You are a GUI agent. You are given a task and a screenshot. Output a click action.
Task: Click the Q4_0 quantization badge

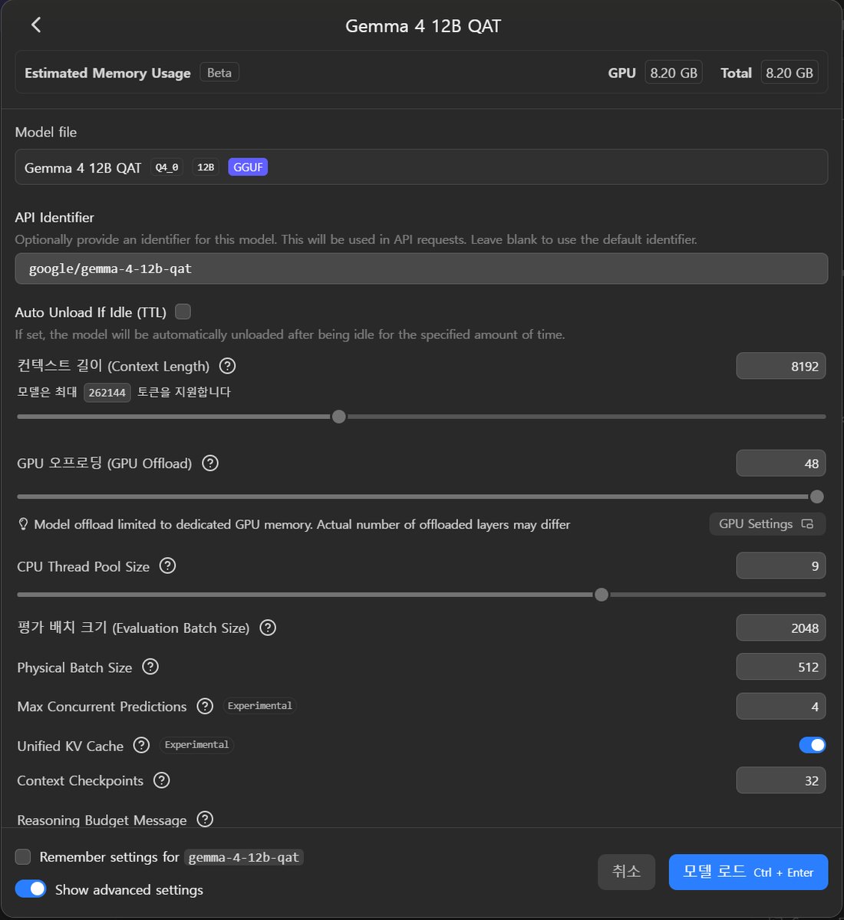pos(166,167)
